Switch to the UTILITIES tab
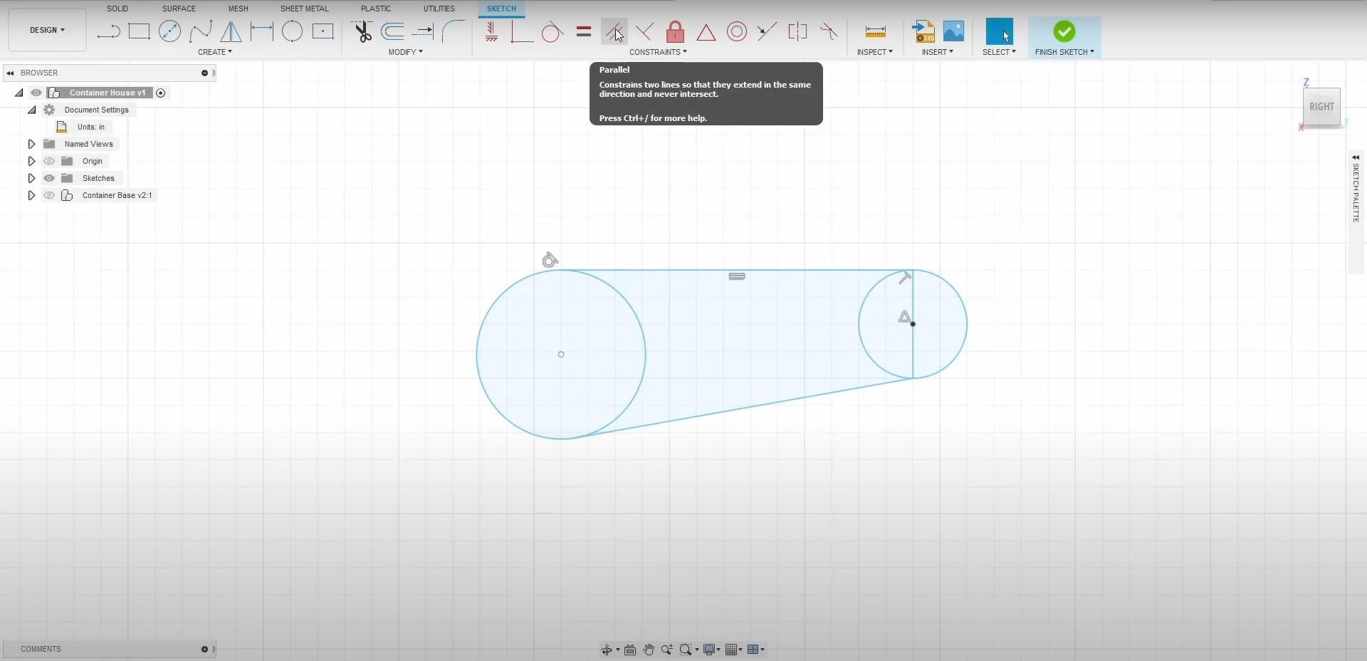Viewport: 1367px width, 661px height. (x=439, y=9)
